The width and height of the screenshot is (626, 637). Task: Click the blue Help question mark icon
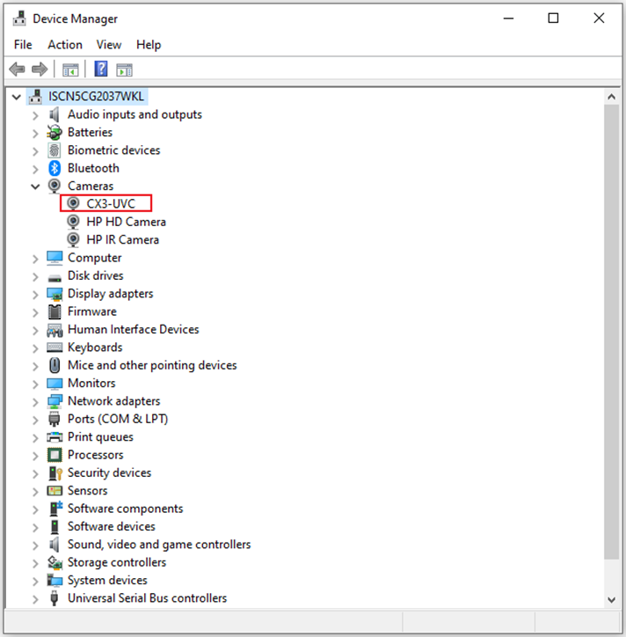pyautogui.click(x=101, y=70)
